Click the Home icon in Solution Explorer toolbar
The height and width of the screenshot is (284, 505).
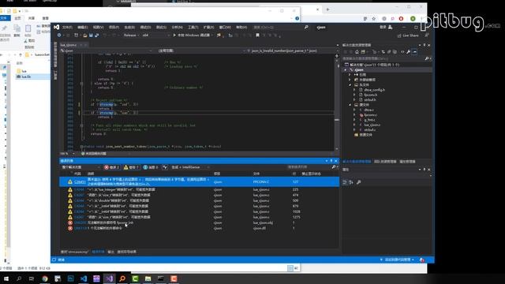point(357,52)
